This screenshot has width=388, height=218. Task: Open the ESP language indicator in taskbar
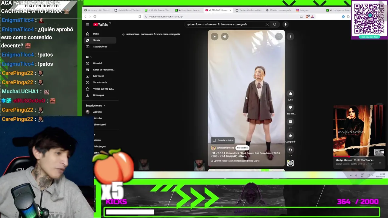tap(362, 175)
